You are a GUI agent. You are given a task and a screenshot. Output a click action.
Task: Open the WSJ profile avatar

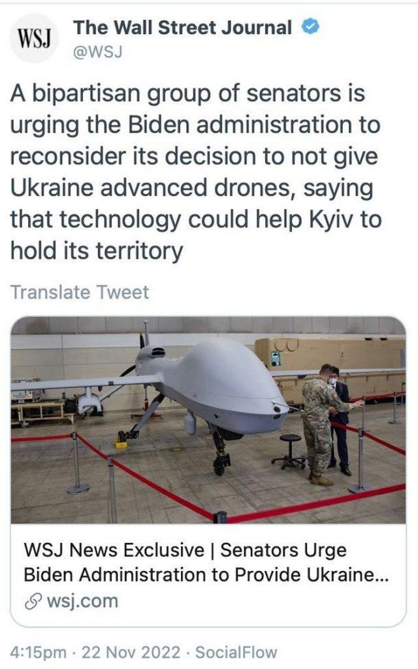[x=34, y=39]
